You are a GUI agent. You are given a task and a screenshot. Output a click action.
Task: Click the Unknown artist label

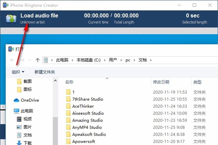[x=33, y=22]
